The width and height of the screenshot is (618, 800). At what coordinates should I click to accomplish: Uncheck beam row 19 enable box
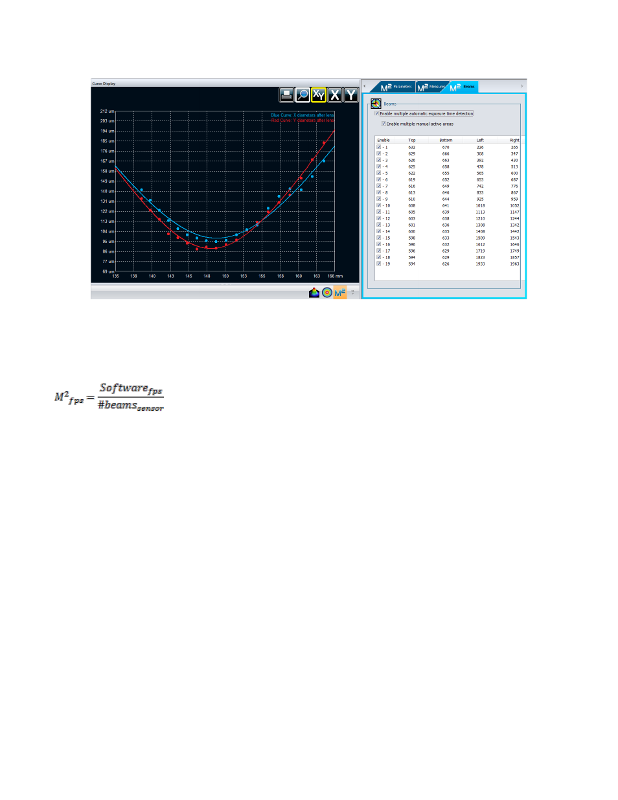[379, 264]
